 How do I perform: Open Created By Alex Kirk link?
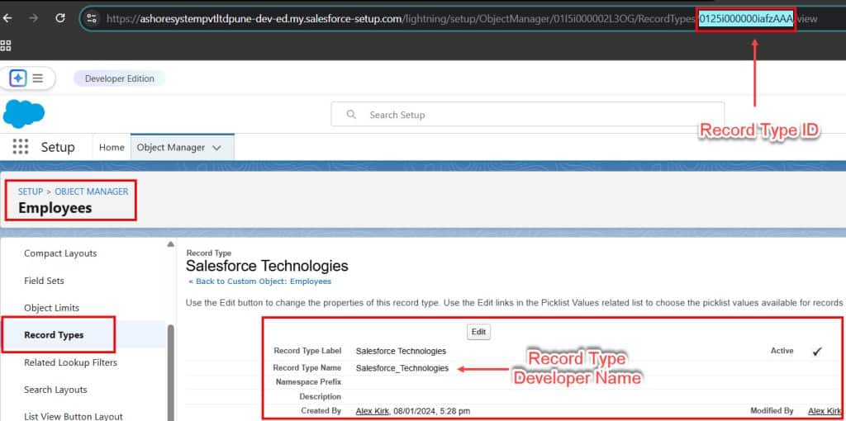click(373, 411)
